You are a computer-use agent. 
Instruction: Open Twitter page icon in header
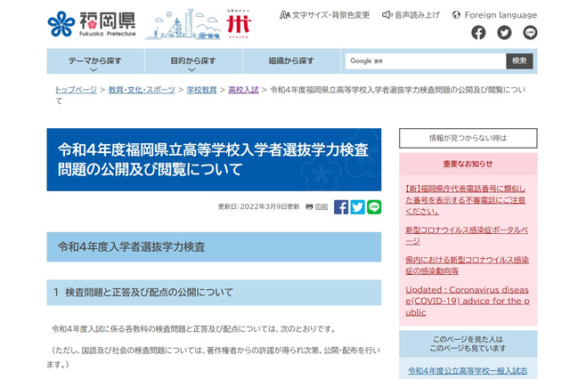click(x=504, y=33)
